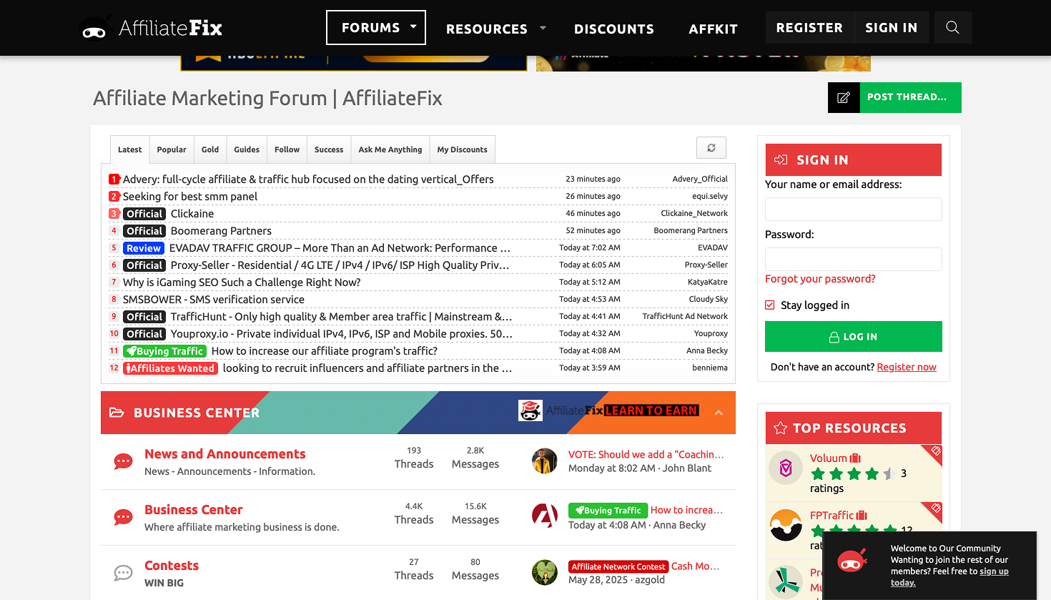Switch to the Success tab
The height and width of the screenshot is (600, 1051).
[x=329, y=149]
